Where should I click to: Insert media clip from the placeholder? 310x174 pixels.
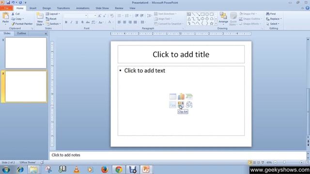point(189,104)
